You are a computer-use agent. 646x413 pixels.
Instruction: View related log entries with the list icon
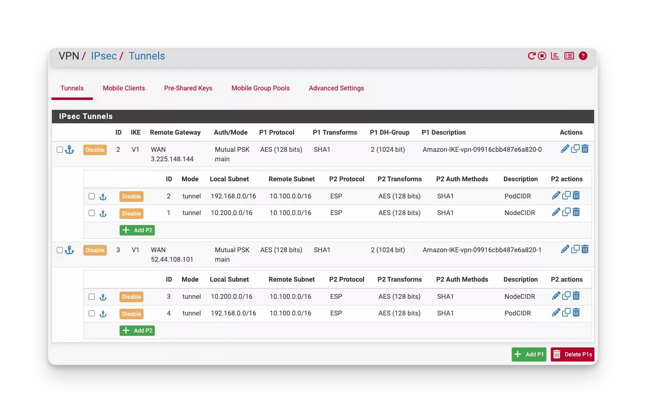click(x=569, y=56)
